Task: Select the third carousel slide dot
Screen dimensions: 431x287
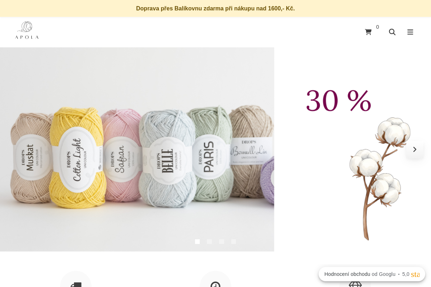Action: [x=222, y=242]
